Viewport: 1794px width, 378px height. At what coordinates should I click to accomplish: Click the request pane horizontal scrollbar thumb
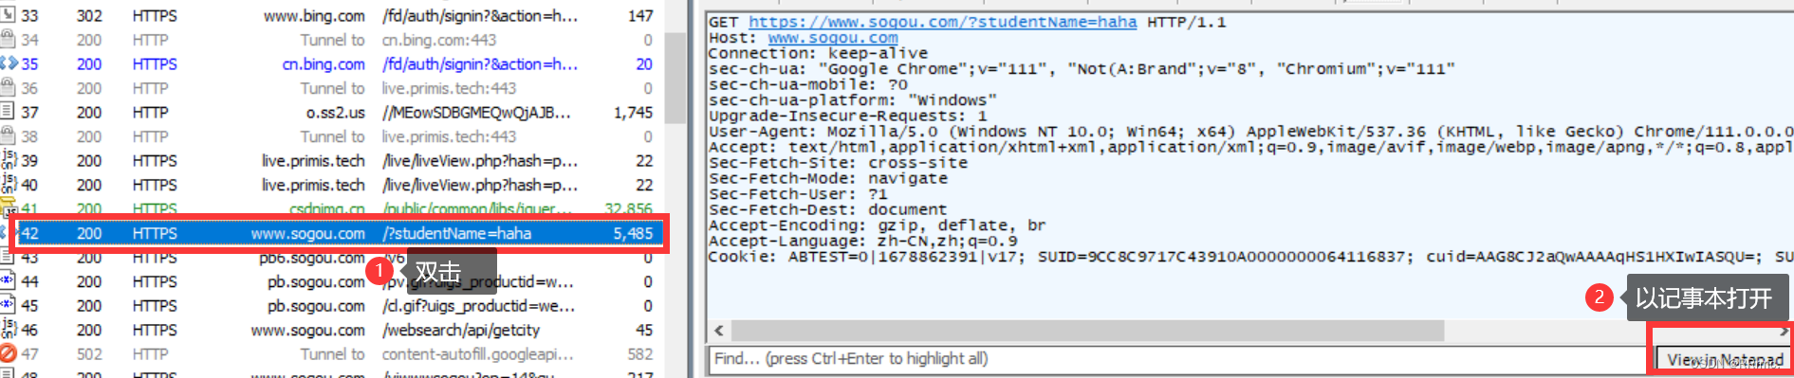1087,330
